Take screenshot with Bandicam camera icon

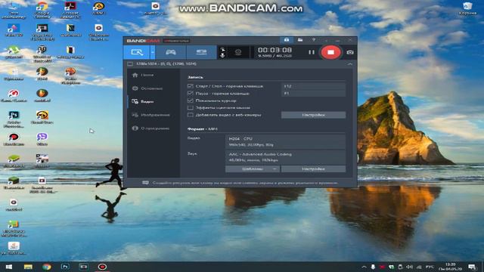tap(350, 52)
